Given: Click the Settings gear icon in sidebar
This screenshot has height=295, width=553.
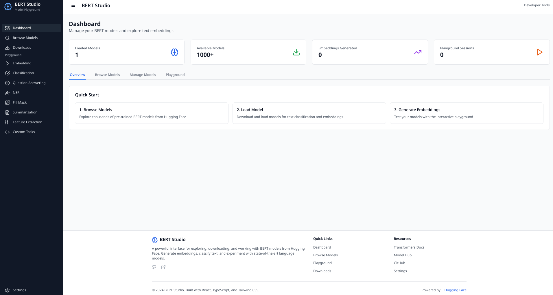Looking at the screenshot, I should (8, 290).
